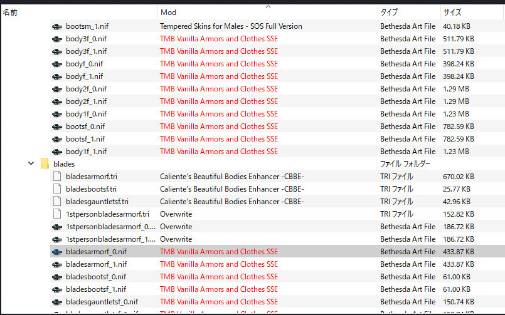Click the body2f_1.nif file icon

coord(57,101)
